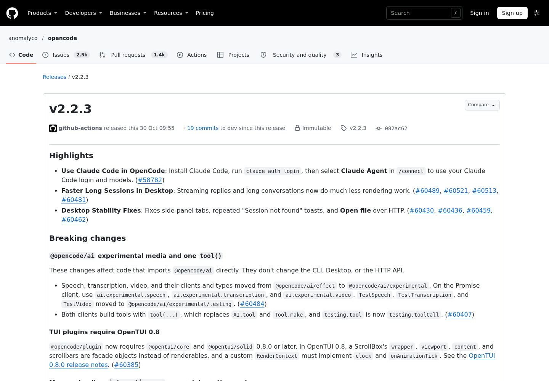Expand the Developers menu
Viewport: 549px width, 381px height.
pos(83,13)
